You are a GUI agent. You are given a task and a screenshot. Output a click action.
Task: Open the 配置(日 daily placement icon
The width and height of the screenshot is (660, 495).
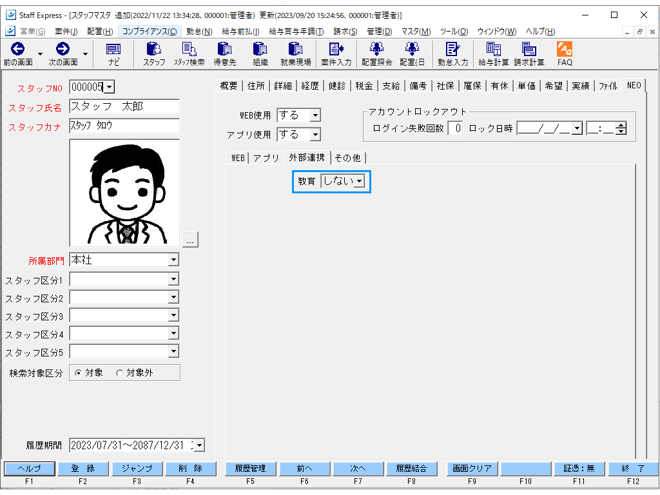[x=412, y=54]
